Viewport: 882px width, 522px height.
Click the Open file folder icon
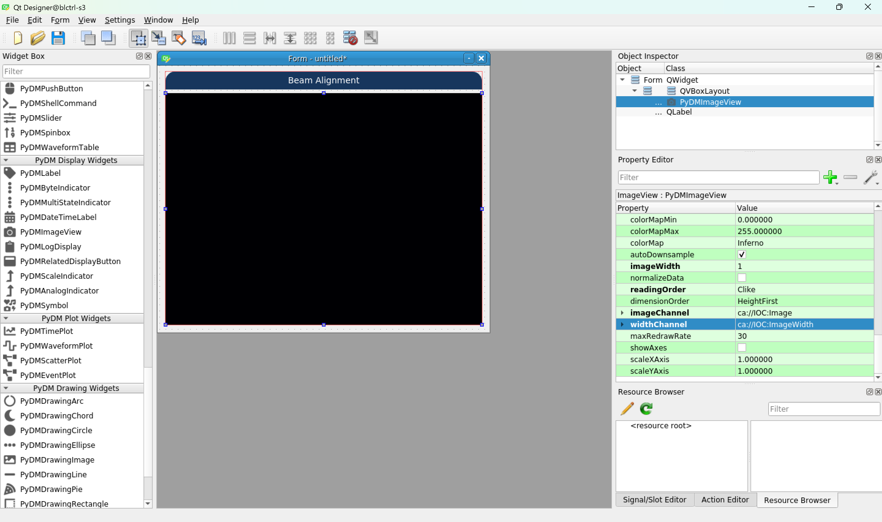pyautogui.click(x=38, y=38)
